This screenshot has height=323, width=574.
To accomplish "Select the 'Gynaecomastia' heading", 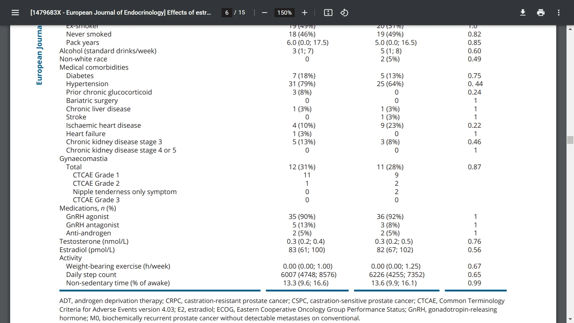I will click(x=83, y=159).
